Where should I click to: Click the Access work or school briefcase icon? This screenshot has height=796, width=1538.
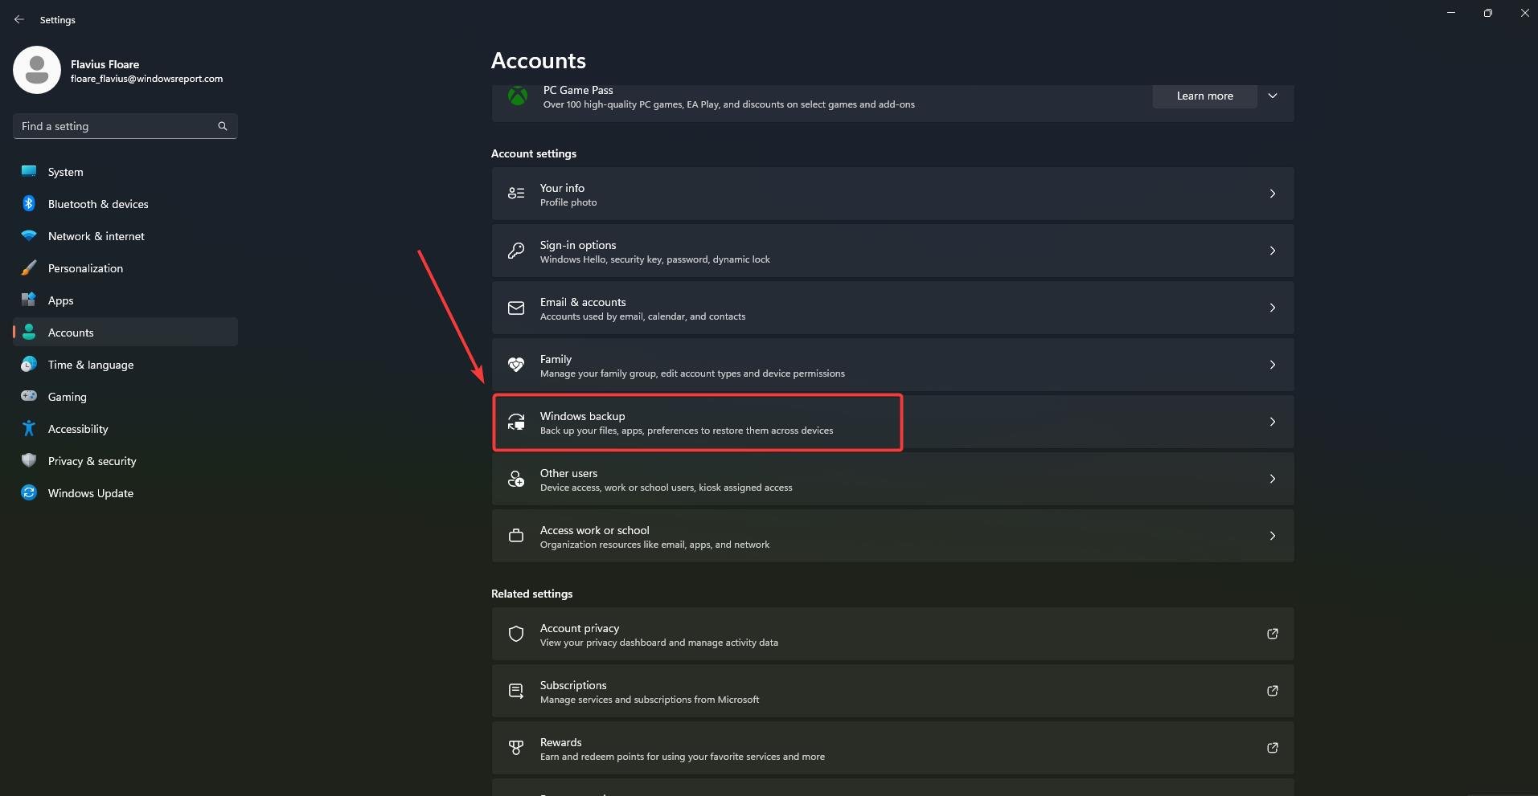pyautogui.click(x=516, y=536)
